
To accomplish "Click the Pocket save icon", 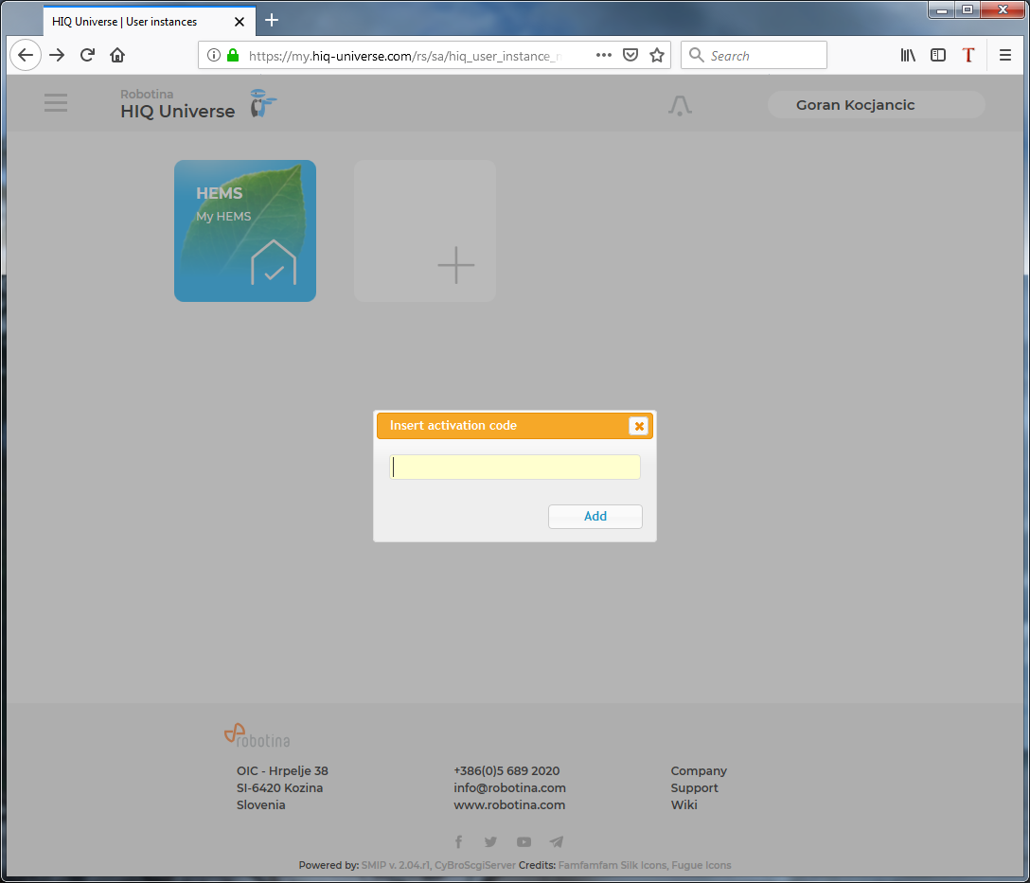I will pyautogui.click(x=630, y=55).
